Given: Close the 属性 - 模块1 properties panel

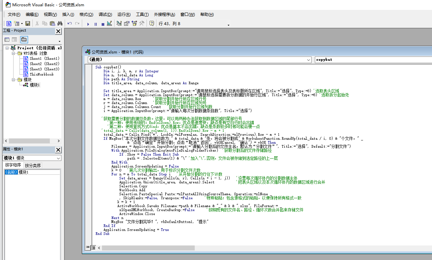Looking at the screenshot, I should pyautogui.click(x=58, y=150).
